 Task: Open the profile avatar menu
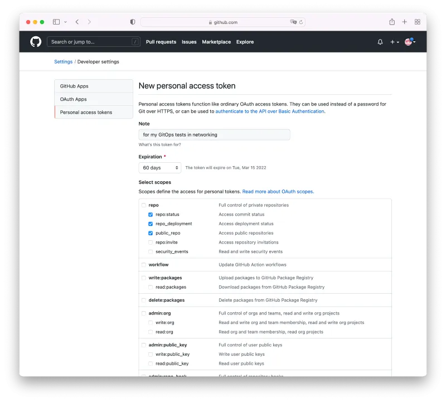(x=410, y=42)
